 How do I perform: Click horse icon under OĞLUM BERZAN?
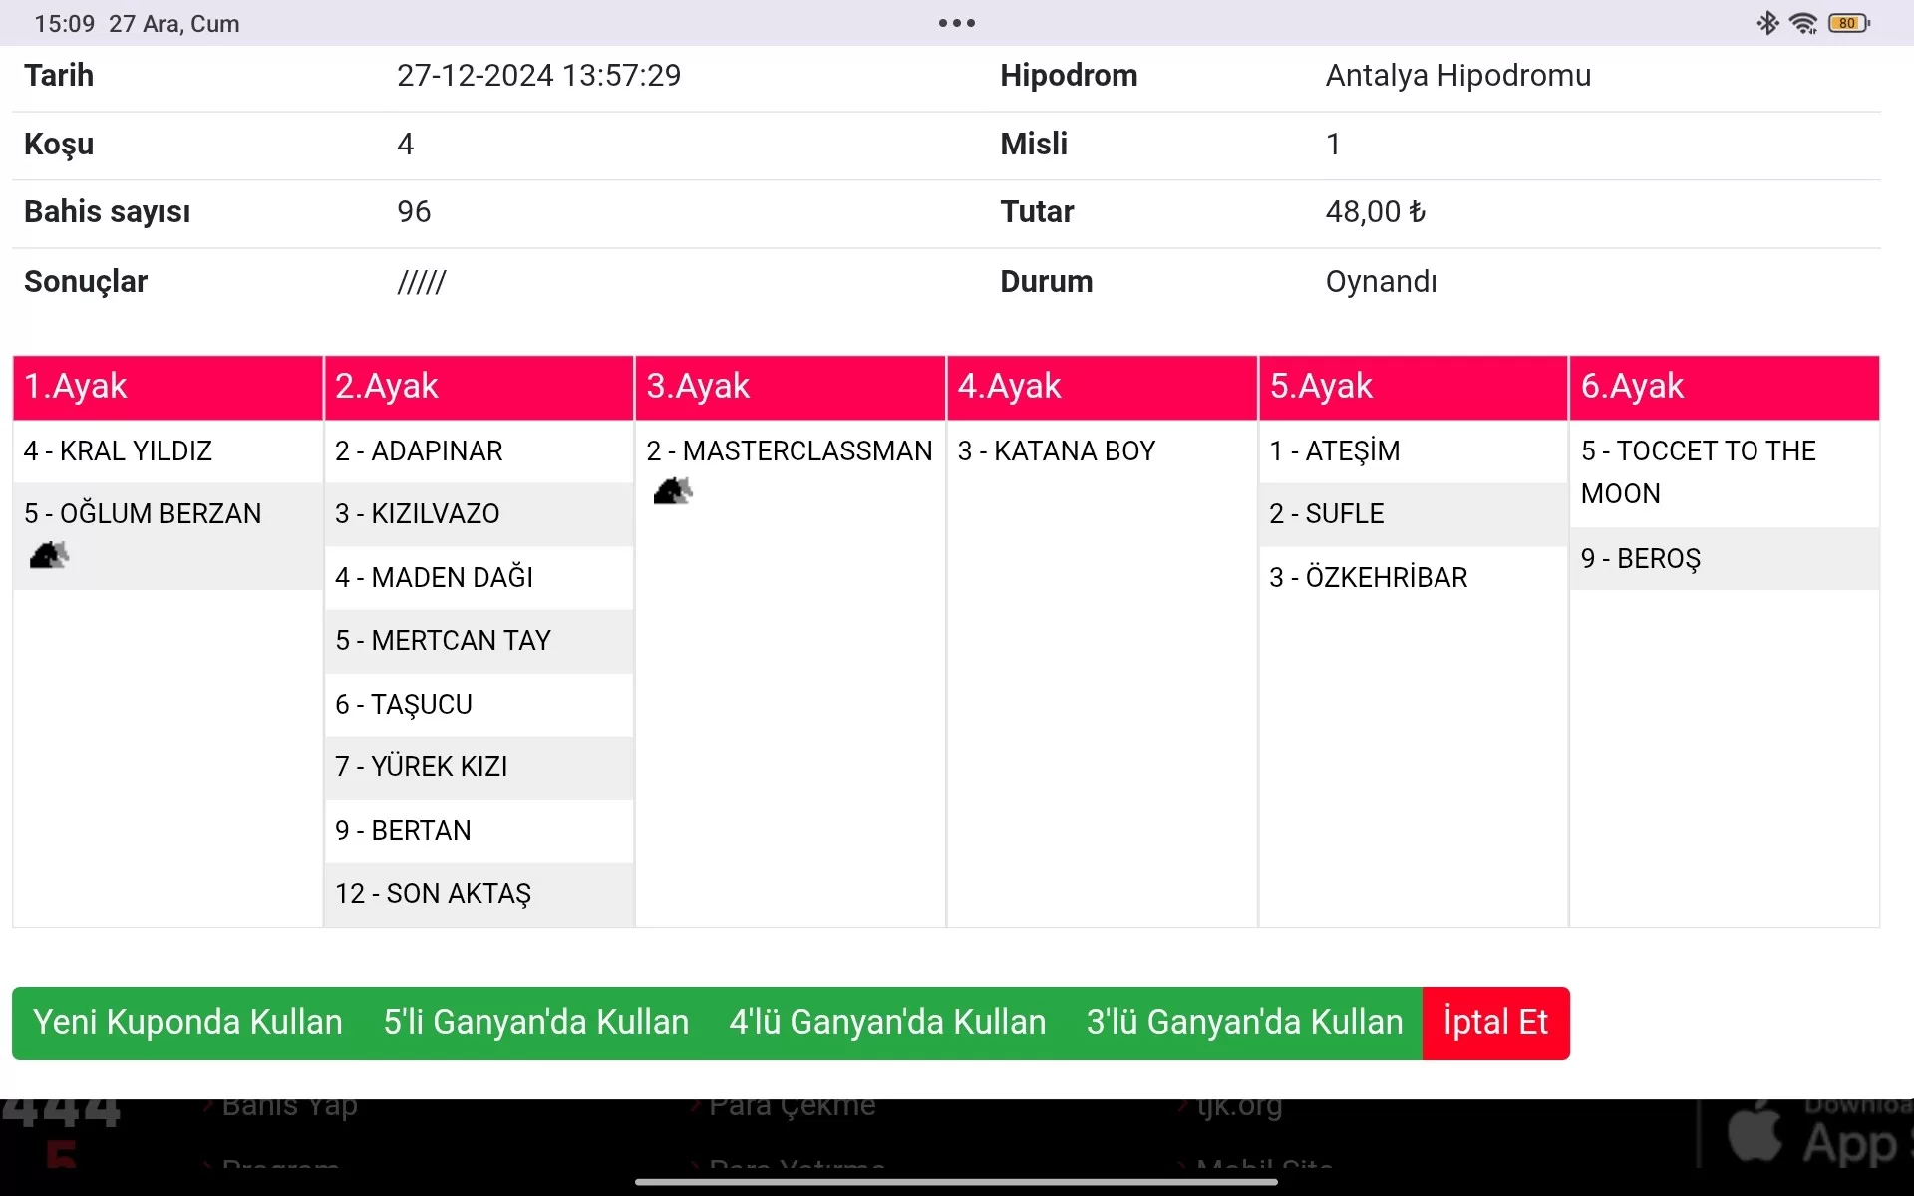49,555
